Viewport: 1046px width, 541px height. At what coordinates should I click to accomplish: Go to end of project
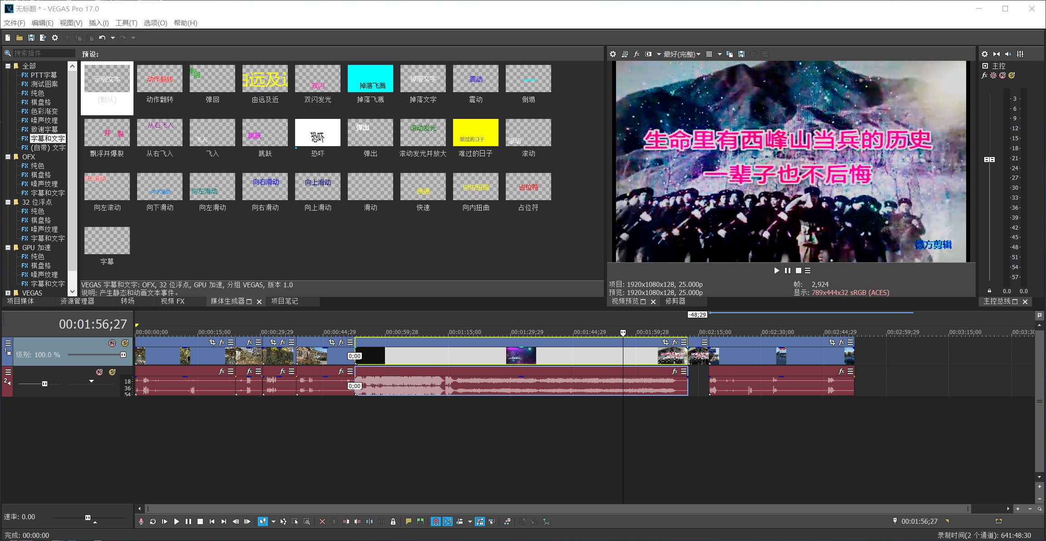[x=224, y=521]
